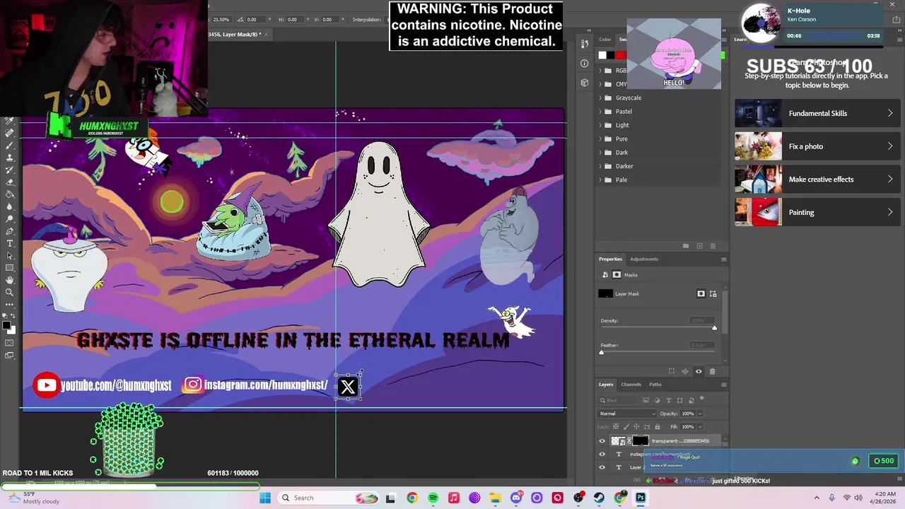Expand the Grayscale swatch group
This screenshot has height=509, width=905.
tap(600, 98)
